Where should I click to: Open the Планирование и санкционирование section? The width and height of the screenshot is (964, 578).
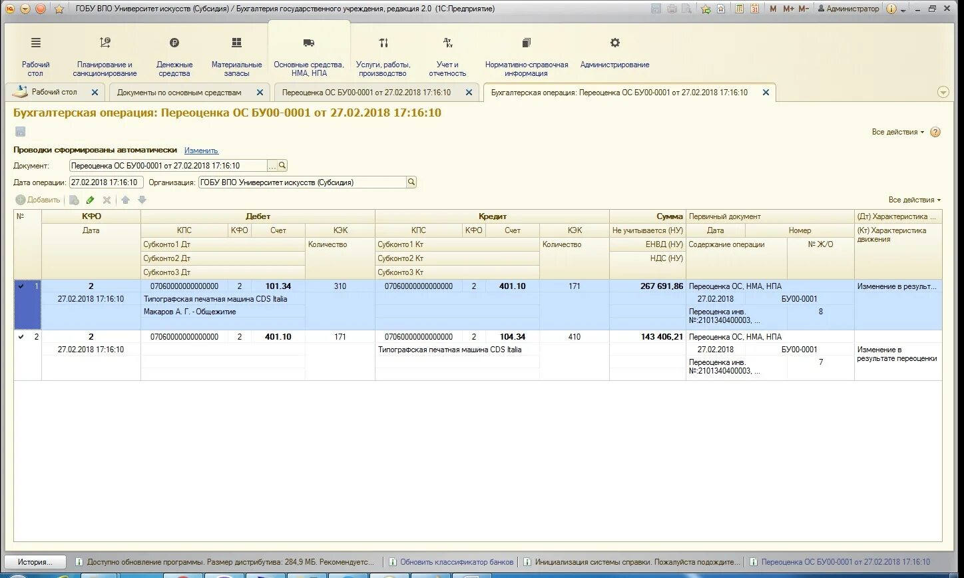coord(105,58)
